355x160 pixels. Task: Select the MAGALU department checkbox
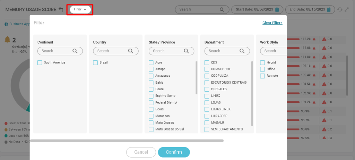(207, 123)
